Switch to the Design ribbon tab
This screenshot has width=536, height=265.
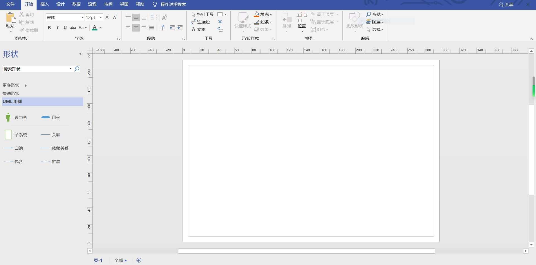point(61,4)
